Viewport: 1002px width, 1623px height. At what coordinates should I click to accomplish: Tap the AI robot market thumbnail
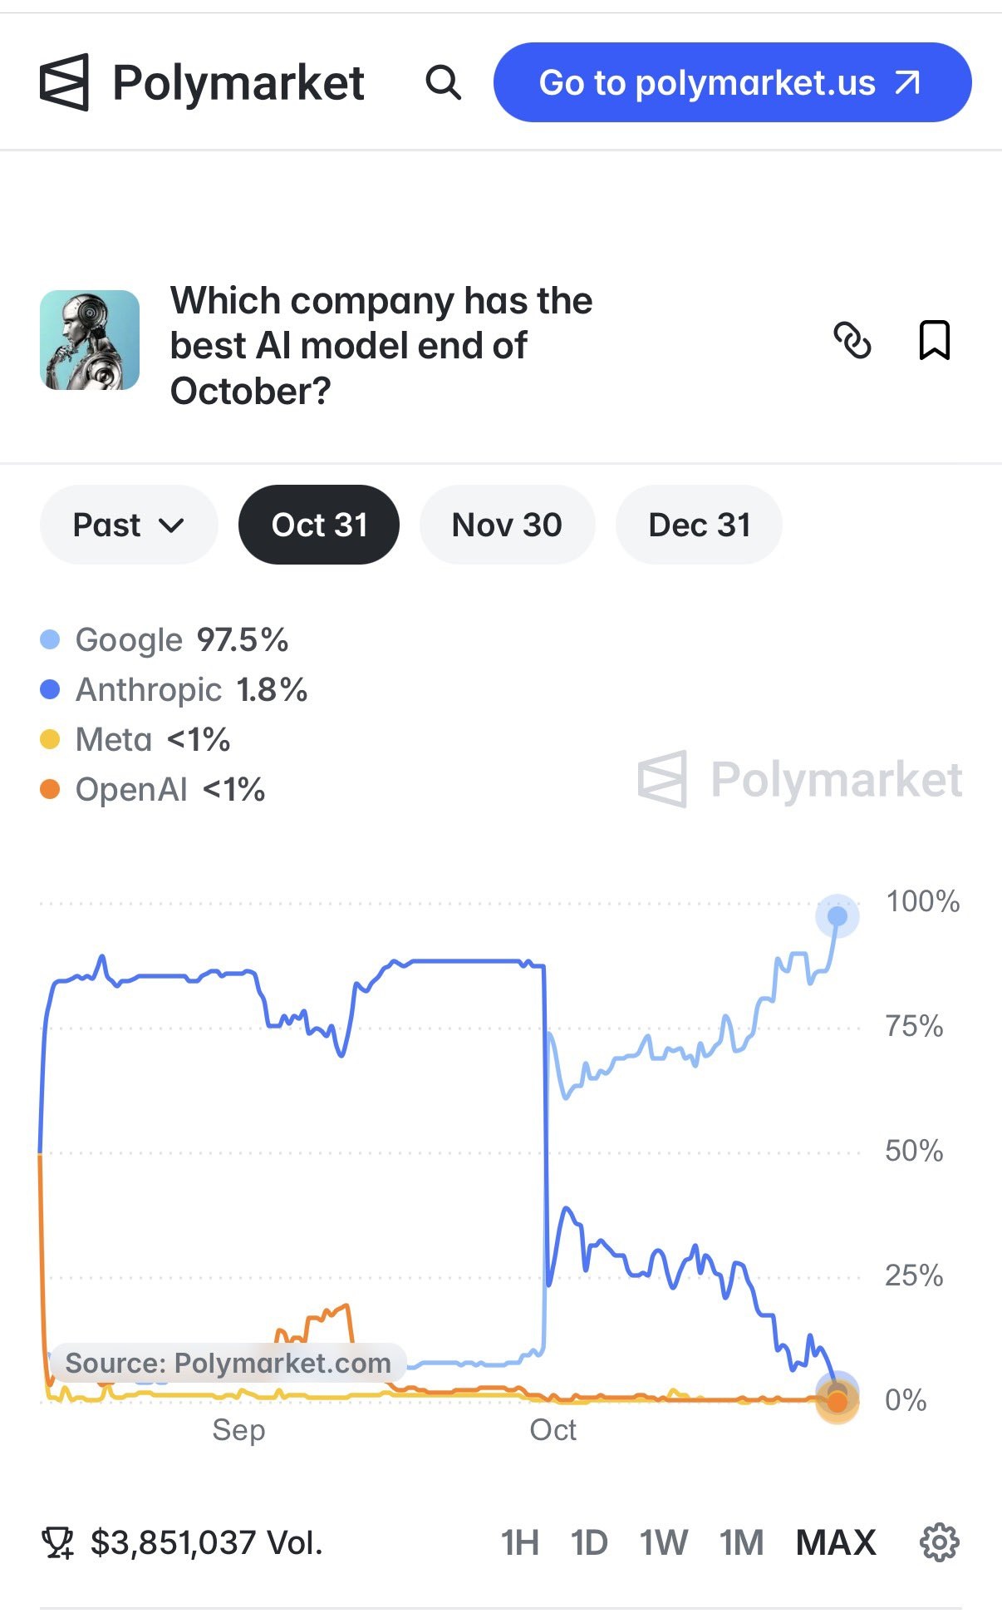(x=90, y=340)
